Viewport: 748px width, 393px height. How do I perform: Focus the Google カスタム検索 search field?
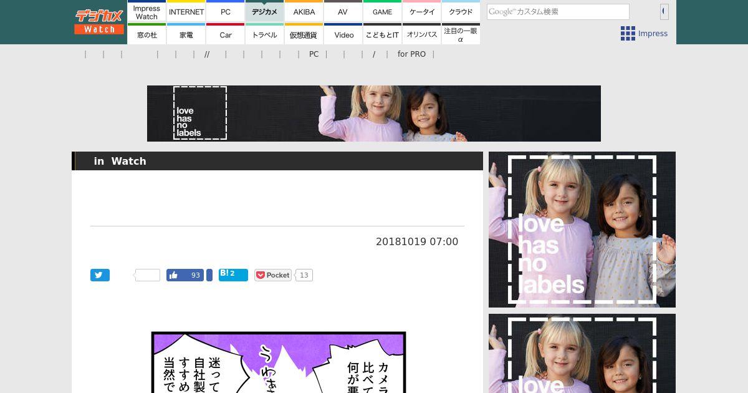tap(558, 12)
